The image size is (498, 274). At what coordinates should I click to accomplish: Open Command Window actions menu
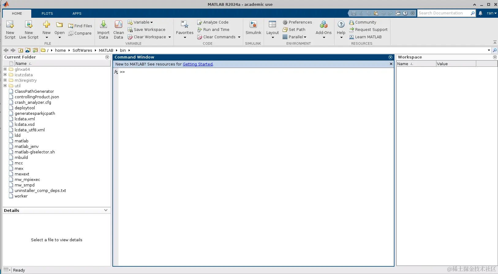pos(390,57)
